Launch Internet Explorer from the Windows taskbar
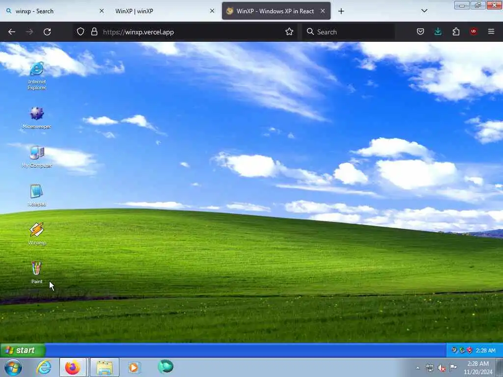 tap(44, 367)
